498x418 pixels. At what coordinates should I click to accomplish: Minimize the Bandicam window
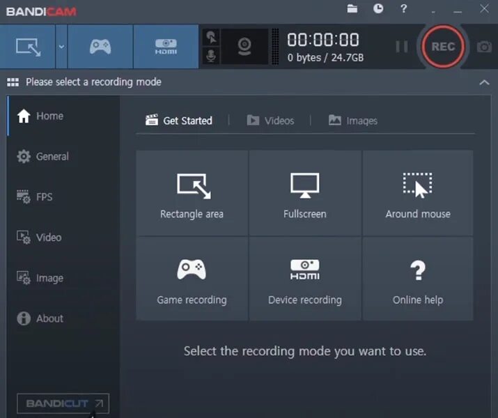(x=458, y=11)
